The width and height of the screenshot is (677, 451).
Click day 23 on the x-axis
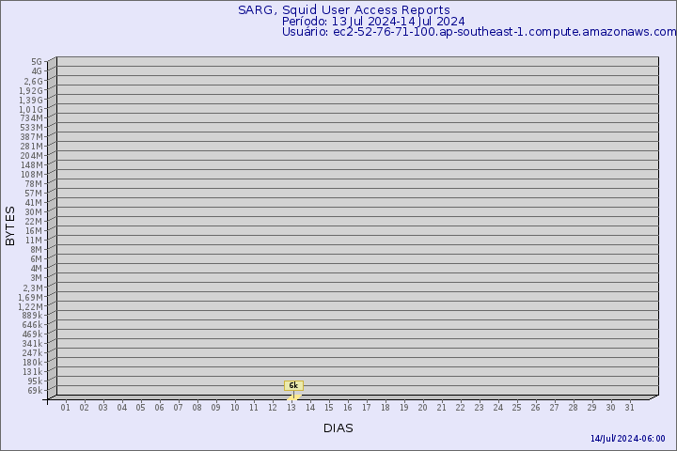point(480,408)
